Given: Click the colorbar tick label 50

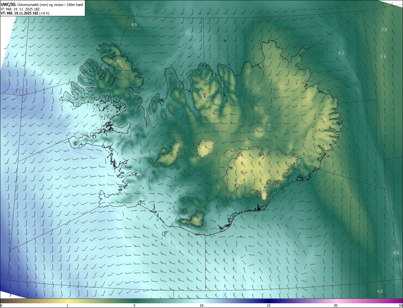Looking at the screenshot, I should tap(400, 305).
